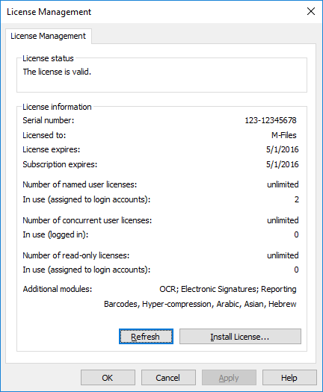Click "The license is valid." status text
Screen dimensions: 323x392
click(57, 72)
